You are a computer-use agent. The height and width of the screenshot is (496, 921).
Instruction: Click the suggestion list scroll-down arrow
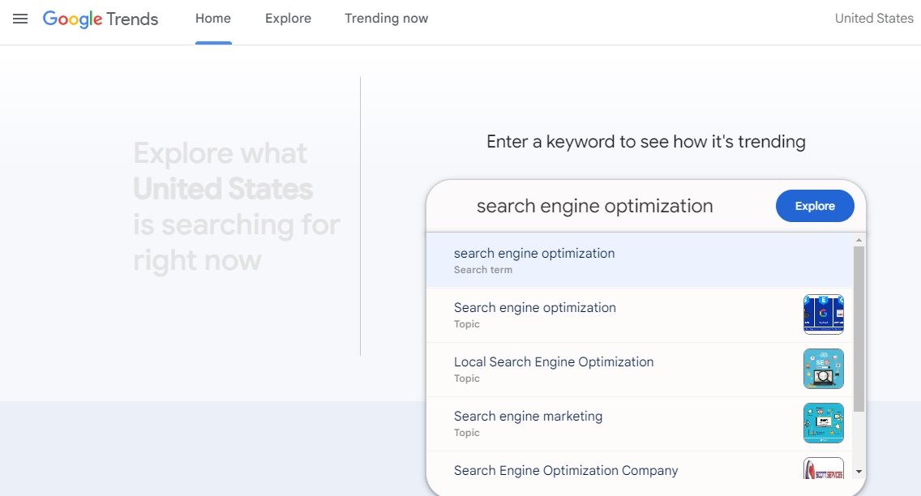(859, 472)
